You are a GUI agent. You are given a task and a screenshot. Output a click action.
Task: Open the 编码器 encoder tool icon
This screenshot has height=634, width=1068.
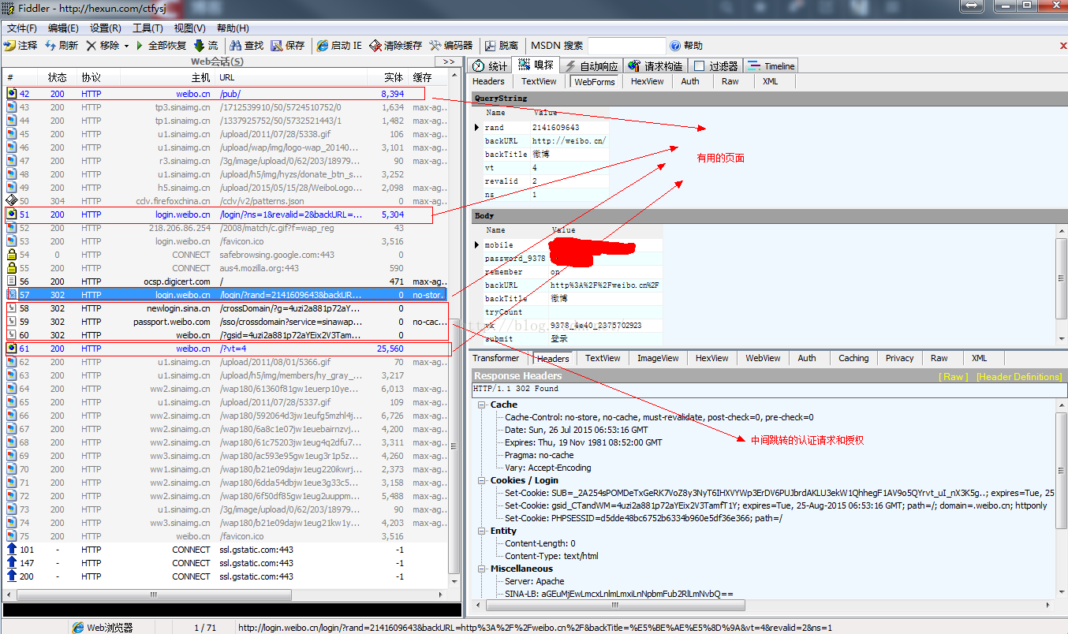click(x=435, y=46)
